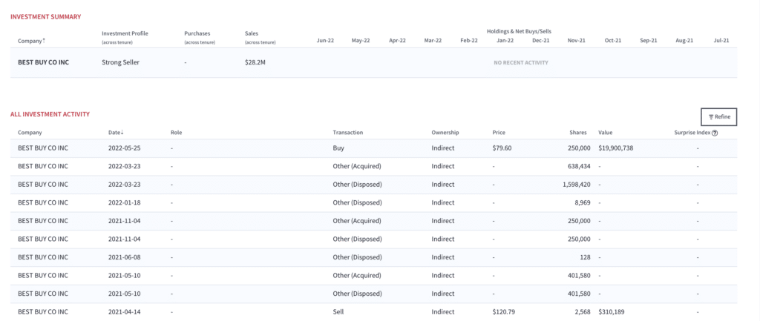Sort summary by Company column
This screenshot has width=760, height=321.
[32, 41]
